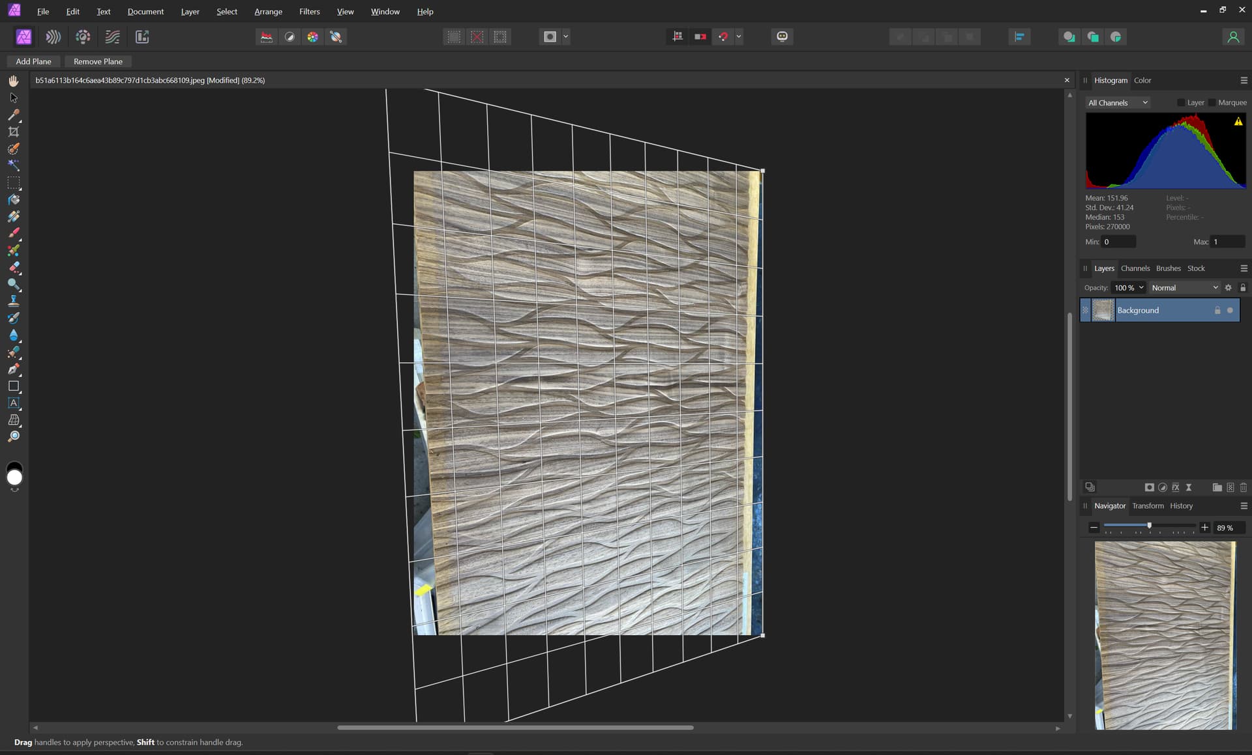
Task: Expand the layer Opacity dropdown
Action: click(1141, 288)
